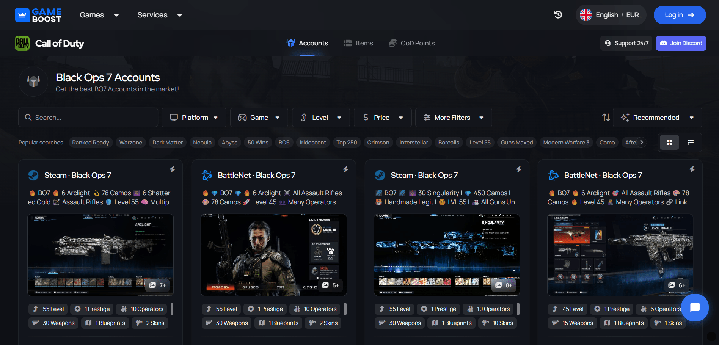Open the Items tab
The image size is (719, 345).
(358, 43)
